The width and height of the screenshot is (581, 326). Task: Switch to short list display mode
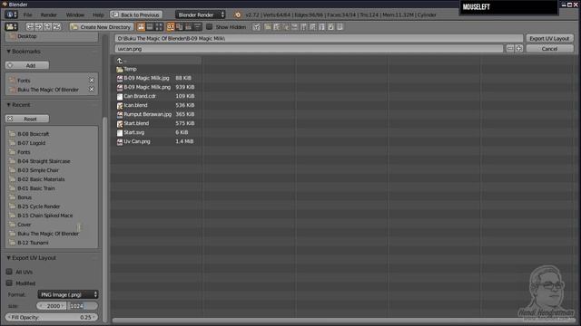tap(141, 26)
